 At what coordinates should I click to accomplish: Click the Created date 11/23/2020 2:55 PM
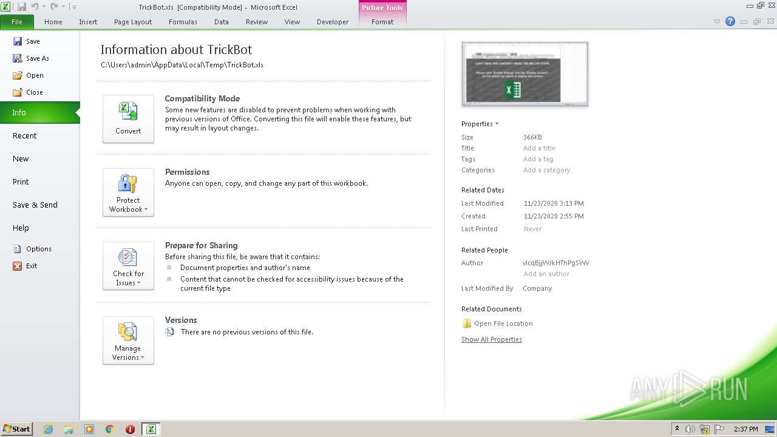(554, 216)
